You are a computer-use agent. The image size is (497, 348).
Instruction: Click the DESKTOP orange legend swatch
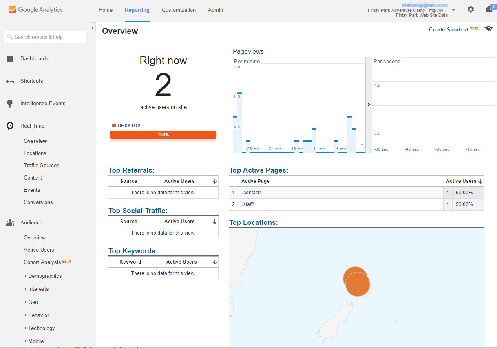point(114,126)
